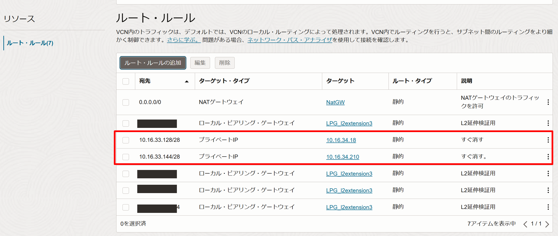Click the すぐ消す description in 10.16.33.128/28 row

click(x=472, y=140)
